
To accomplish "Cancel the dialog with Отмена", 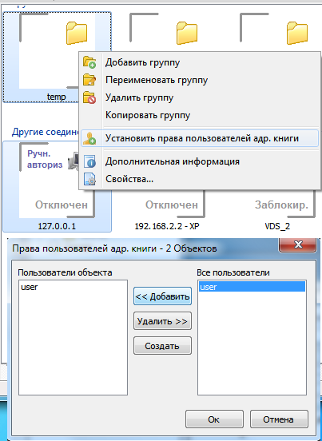I will pyautogui.click(x=279, y=419).
